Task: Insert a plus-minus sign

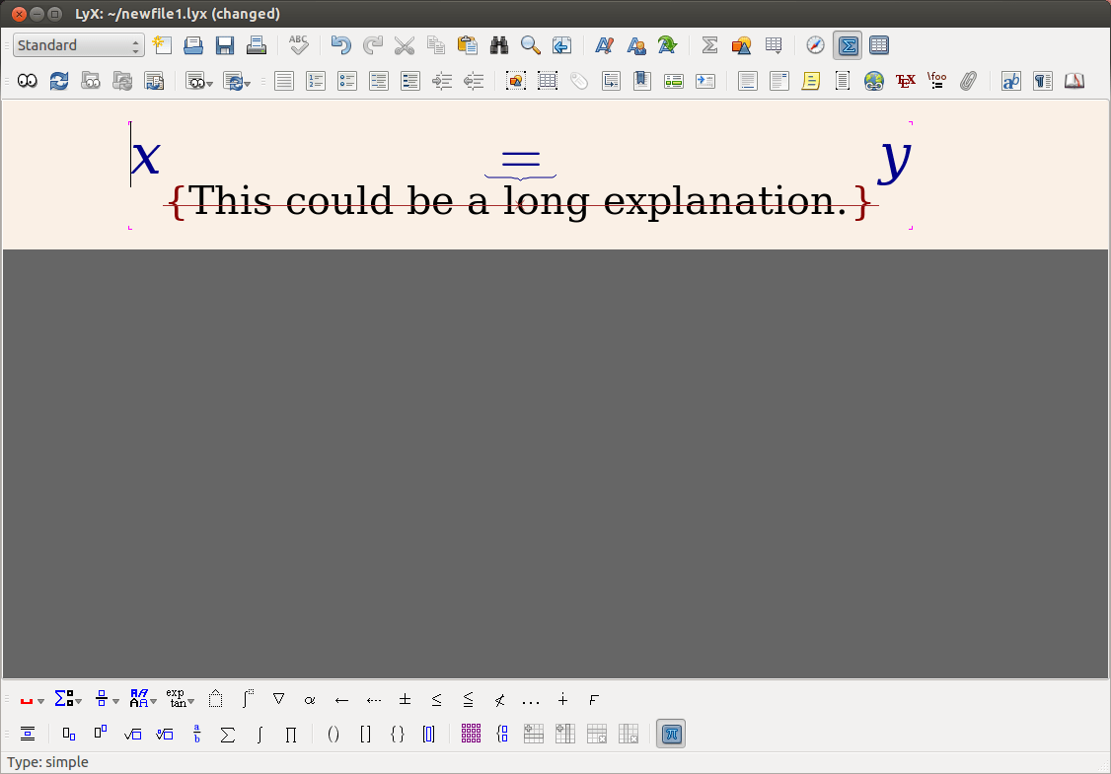Action: pos(405,699)
